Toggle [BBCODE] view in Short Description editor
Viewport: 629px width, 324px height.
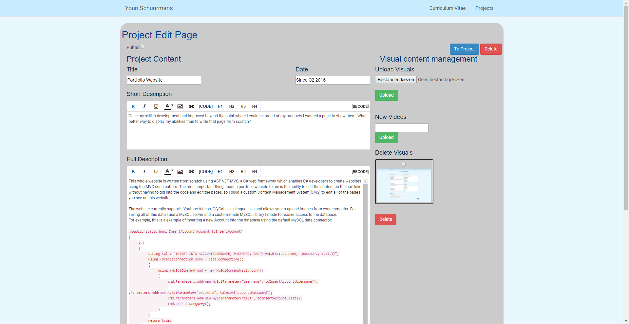pyautogui.click(x=360, y=106)
